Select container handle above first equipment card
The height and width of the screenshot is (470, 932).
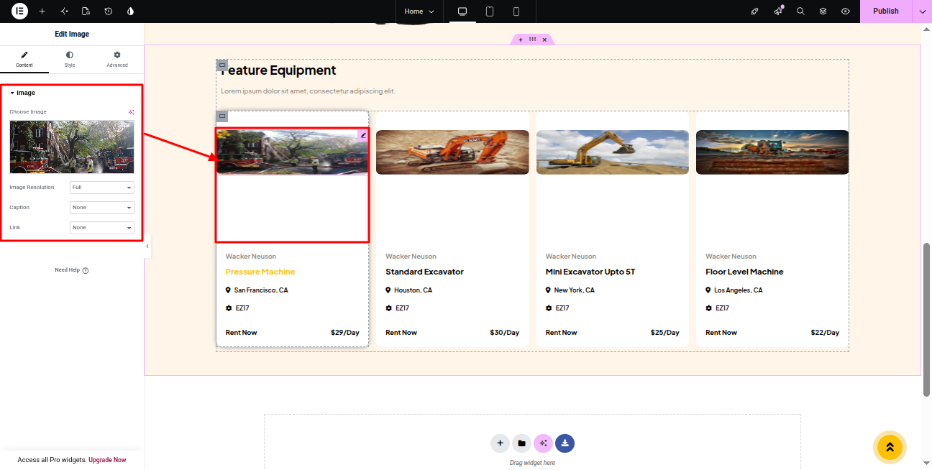222,116
